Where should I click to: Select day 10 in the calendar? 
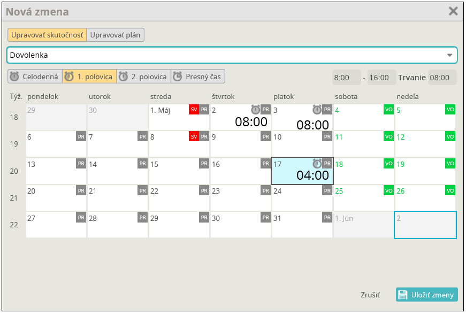pos(302,144)
